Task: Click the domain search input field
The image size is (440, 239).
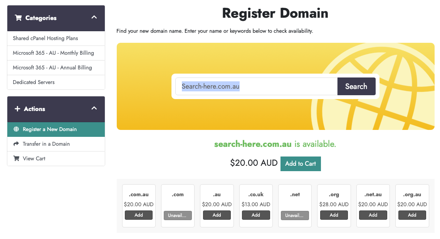Action: coord(256,86)
